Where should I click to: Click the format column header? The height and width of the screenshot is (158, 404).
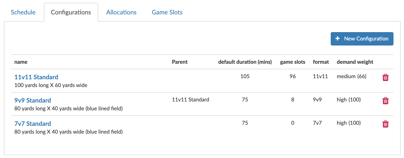pos(321,62)
